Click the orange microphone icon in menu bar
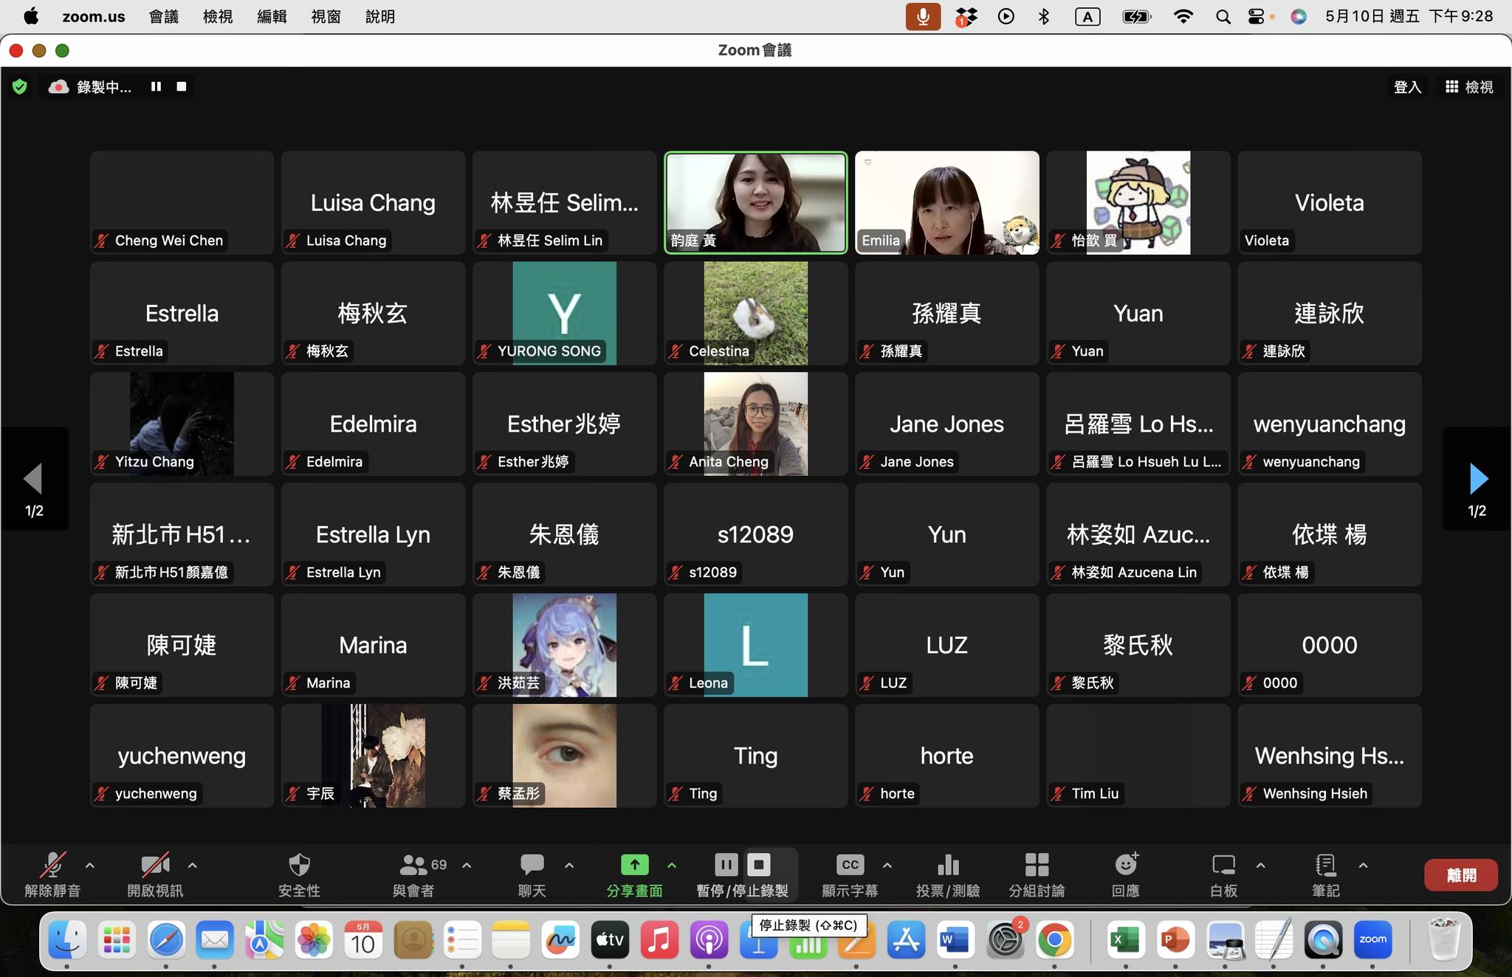Screen dimensions: 1512x977 [x=923, y=16]
